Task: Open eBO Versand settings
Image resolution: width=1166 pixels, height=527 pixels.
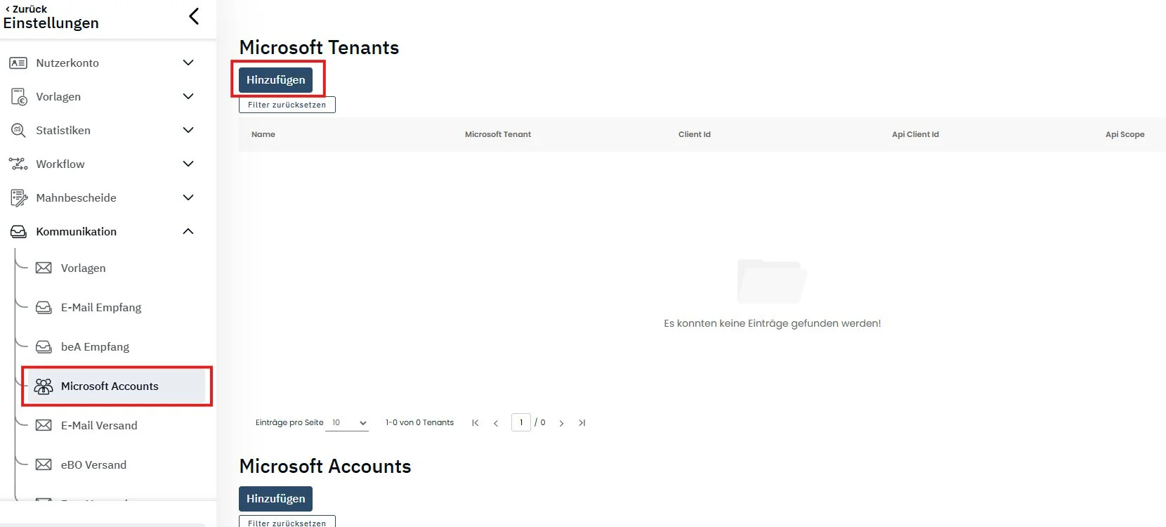Action: click(x=93, y=464)
